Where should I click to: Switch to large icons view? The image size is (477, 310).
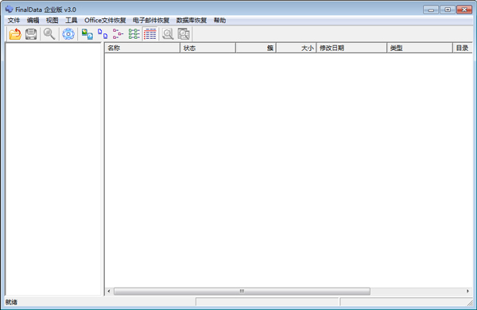click(x=87, y=33)
